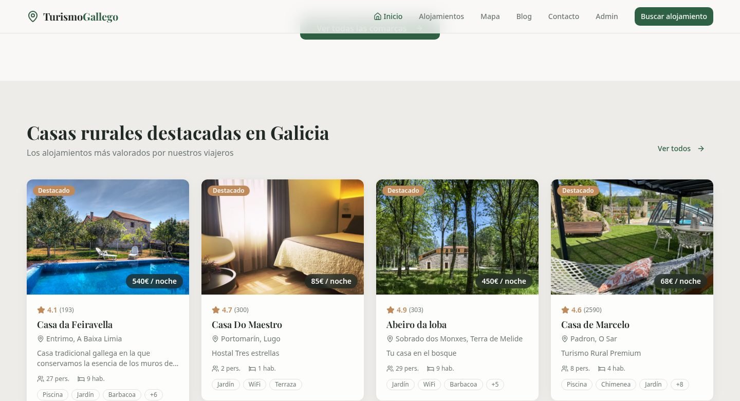Click the guests icon next to 29 pers.
This screenshot has height=401, width=740.
390,369
